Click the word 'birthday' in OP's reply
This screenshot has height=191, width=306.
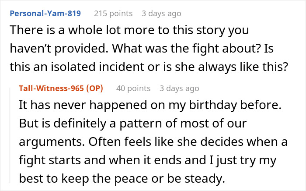click(x=213, y=105)
